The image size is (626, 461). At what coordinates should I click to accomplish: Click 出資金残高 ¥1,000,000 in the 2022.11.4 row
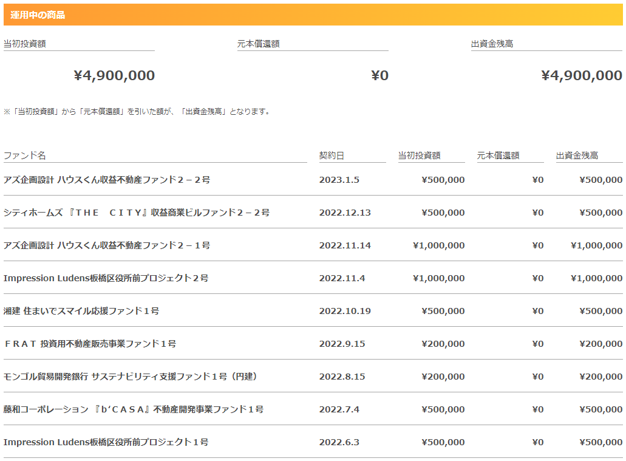[596, 278]
